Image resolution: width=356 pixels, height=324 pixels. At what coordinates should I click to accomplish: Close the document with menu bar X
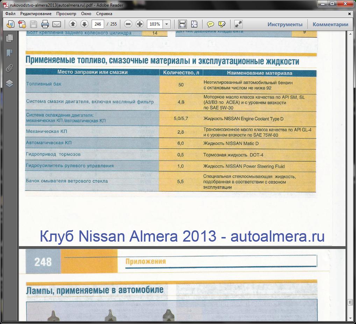click(x=349, y=14)
